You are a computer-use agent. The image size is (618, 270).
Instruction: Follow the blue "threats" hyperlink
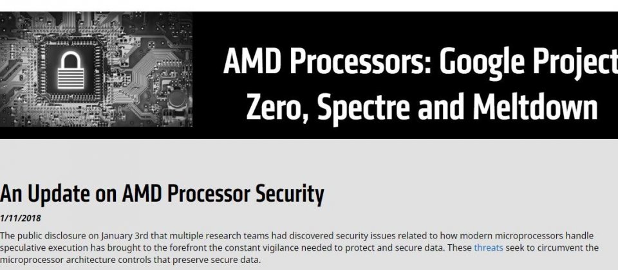[x=489, y=248]
